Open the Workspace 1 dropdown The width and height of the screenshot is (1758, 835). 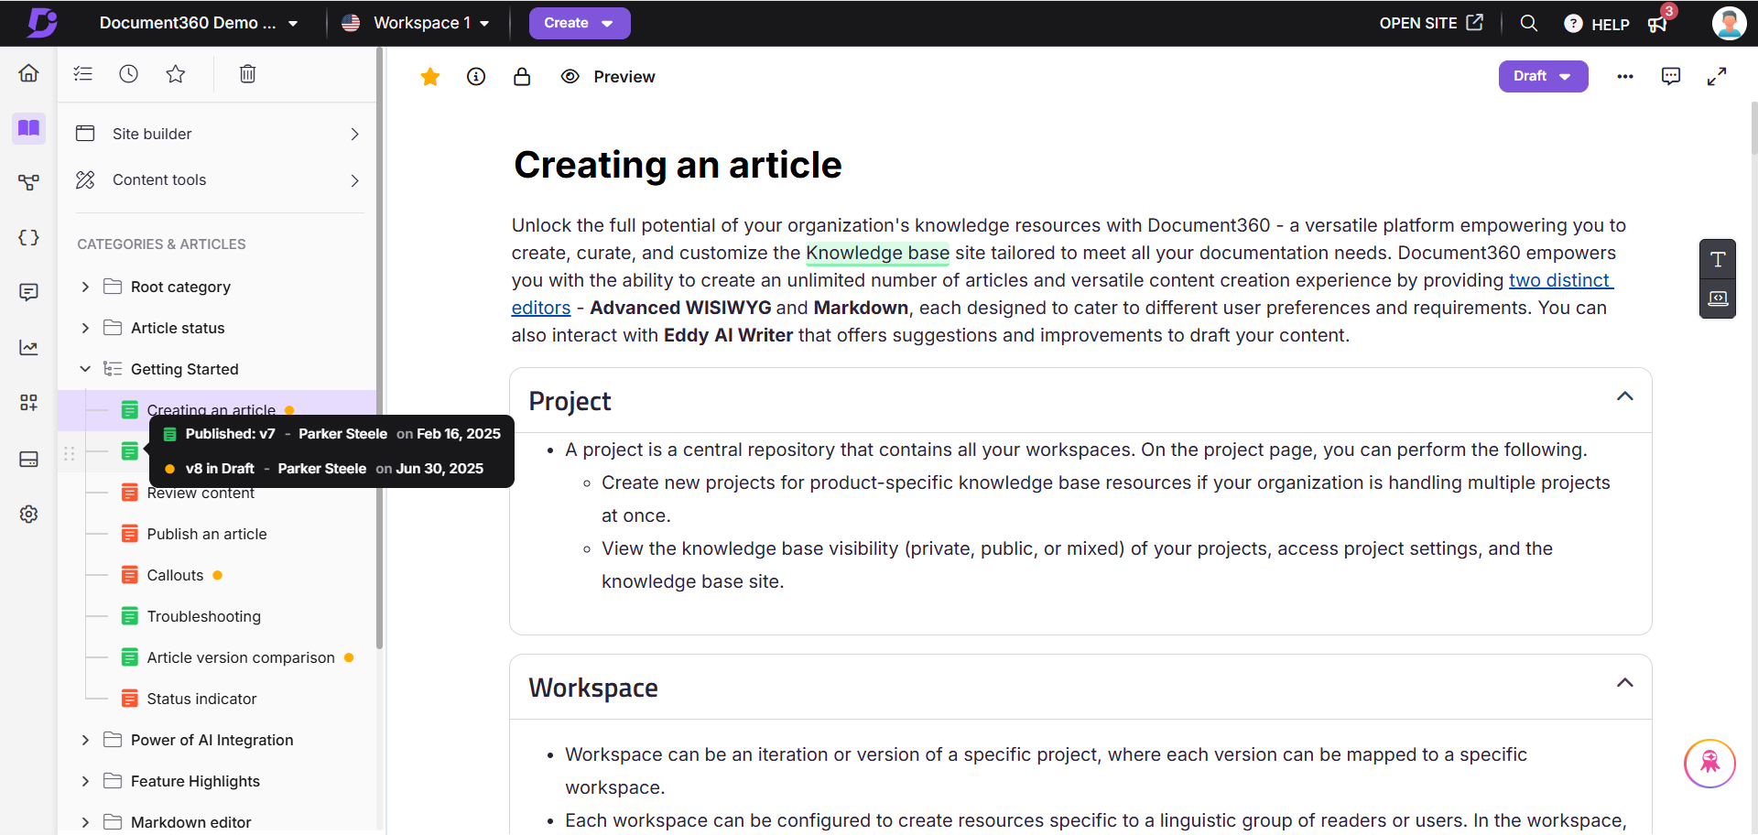coord(416,23)
